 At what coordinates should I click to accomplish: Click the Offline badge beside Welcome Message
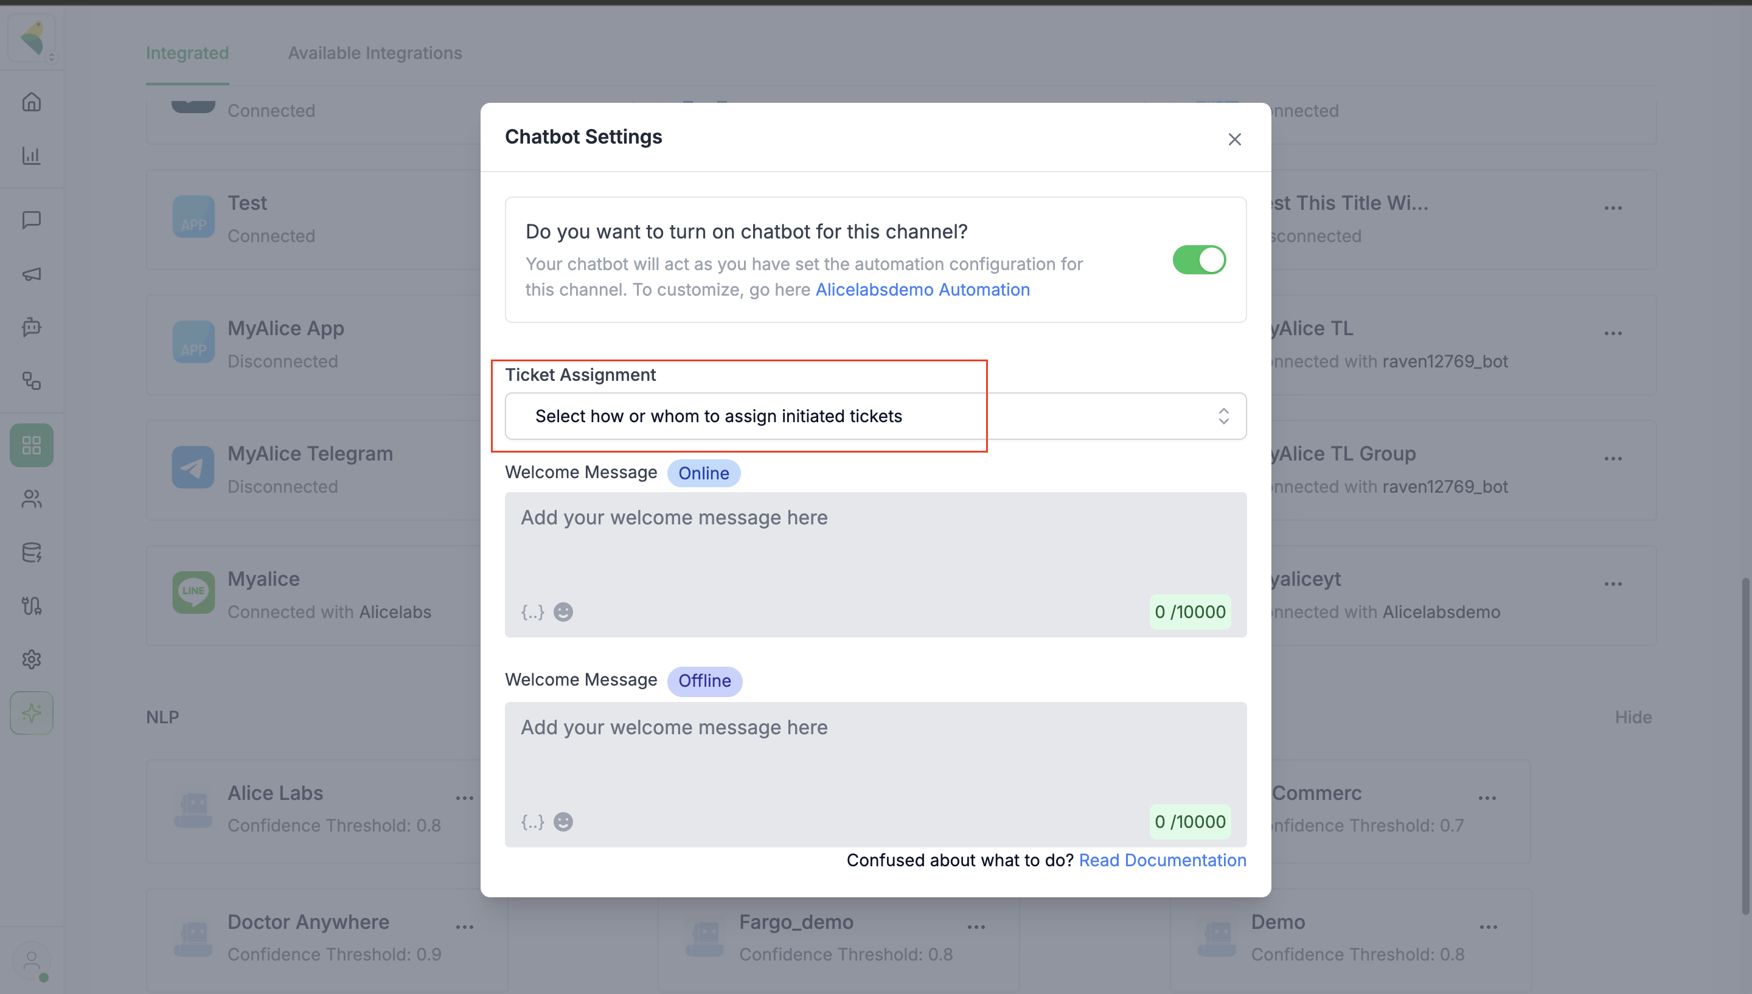pyautogui.click(x=704, y=681)
